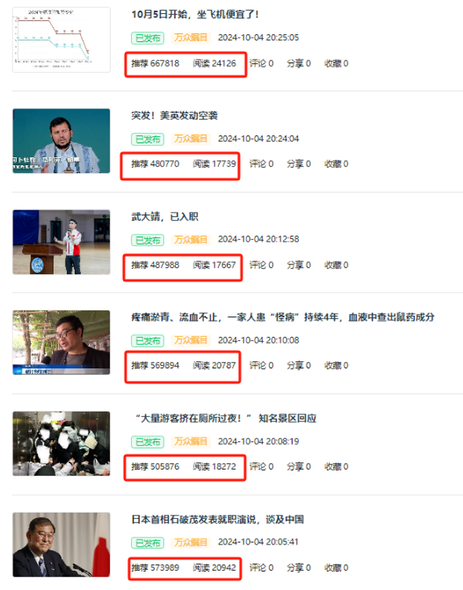Image resolution: width=463 pixels, height=590 pixels.
Task: Open the airfare chart thumbnail
Action: [x=61, y=40]
